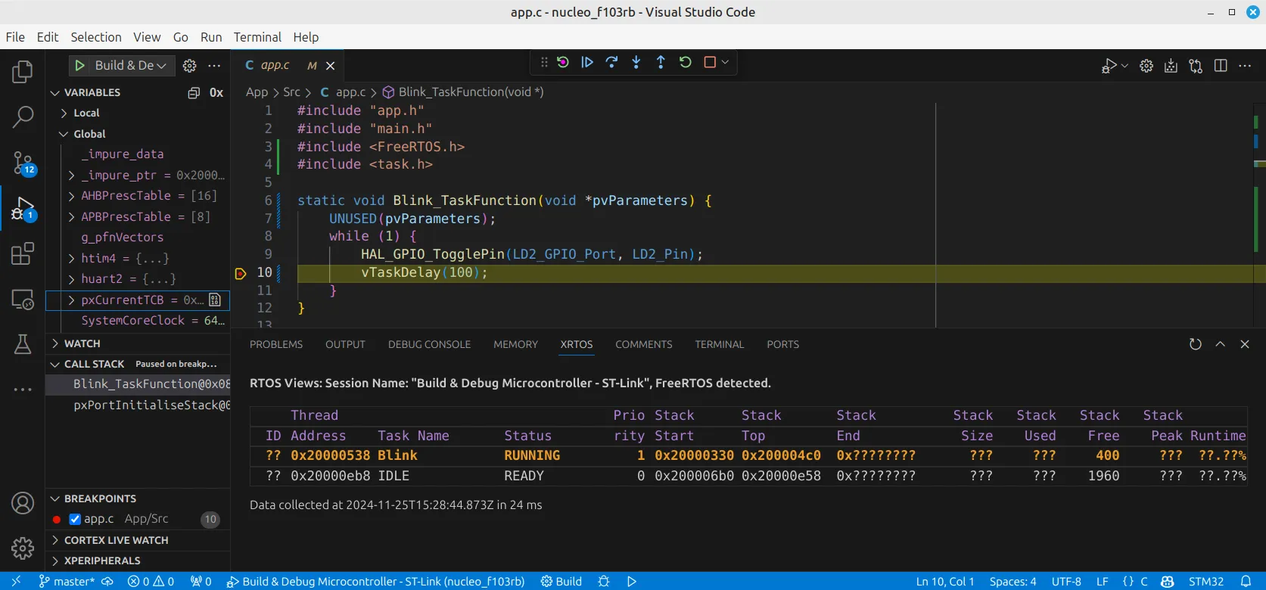
Task: Select pxPortInitialiseStack call stack frame
Action: click(138, 405)
